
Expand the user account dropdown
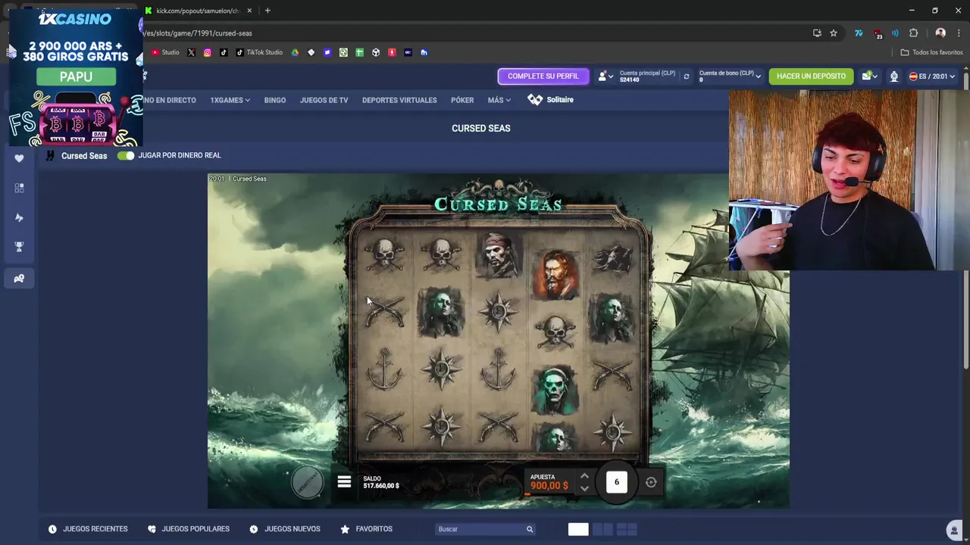(605, 76)
